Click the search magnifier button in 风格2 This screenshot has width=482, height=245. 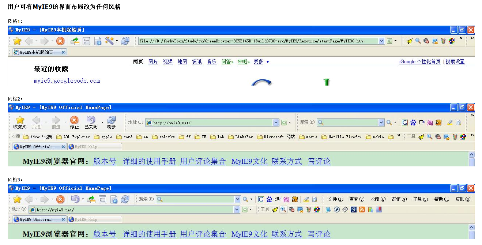tap(389, 122)
